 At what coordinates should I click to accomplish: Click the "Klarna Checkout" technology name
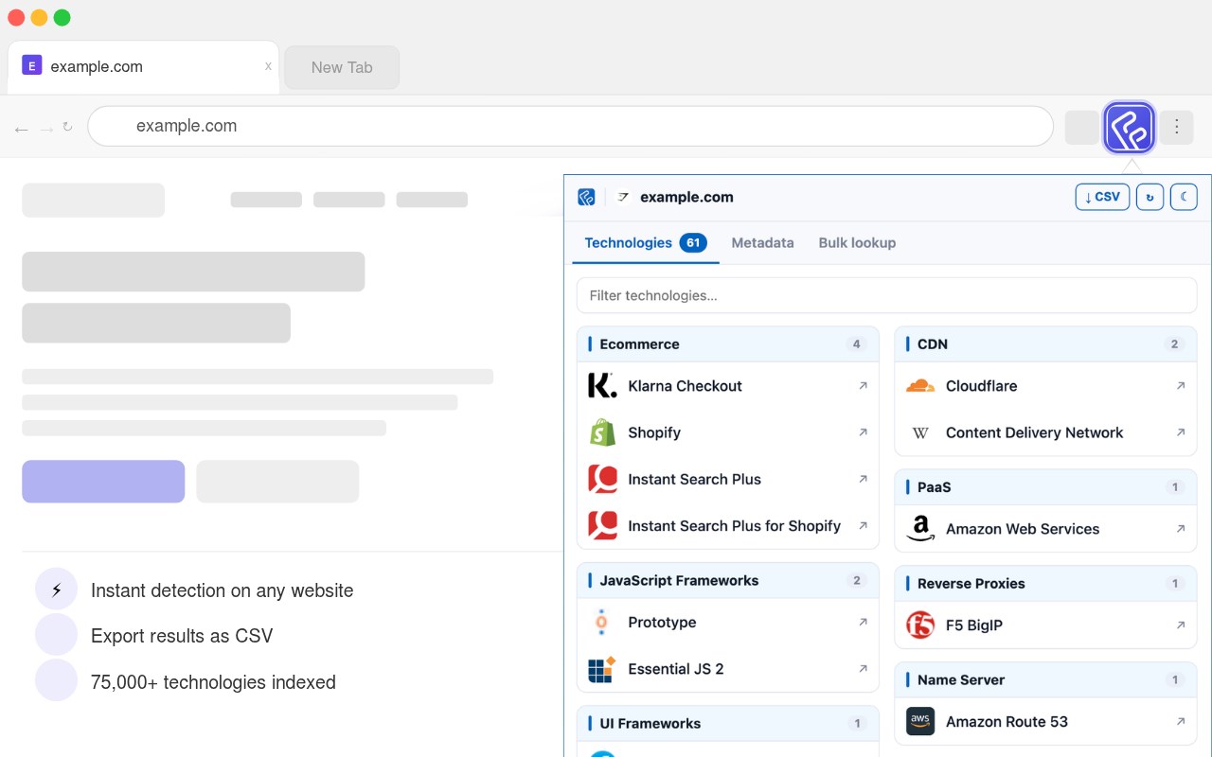tap(685, 386)
